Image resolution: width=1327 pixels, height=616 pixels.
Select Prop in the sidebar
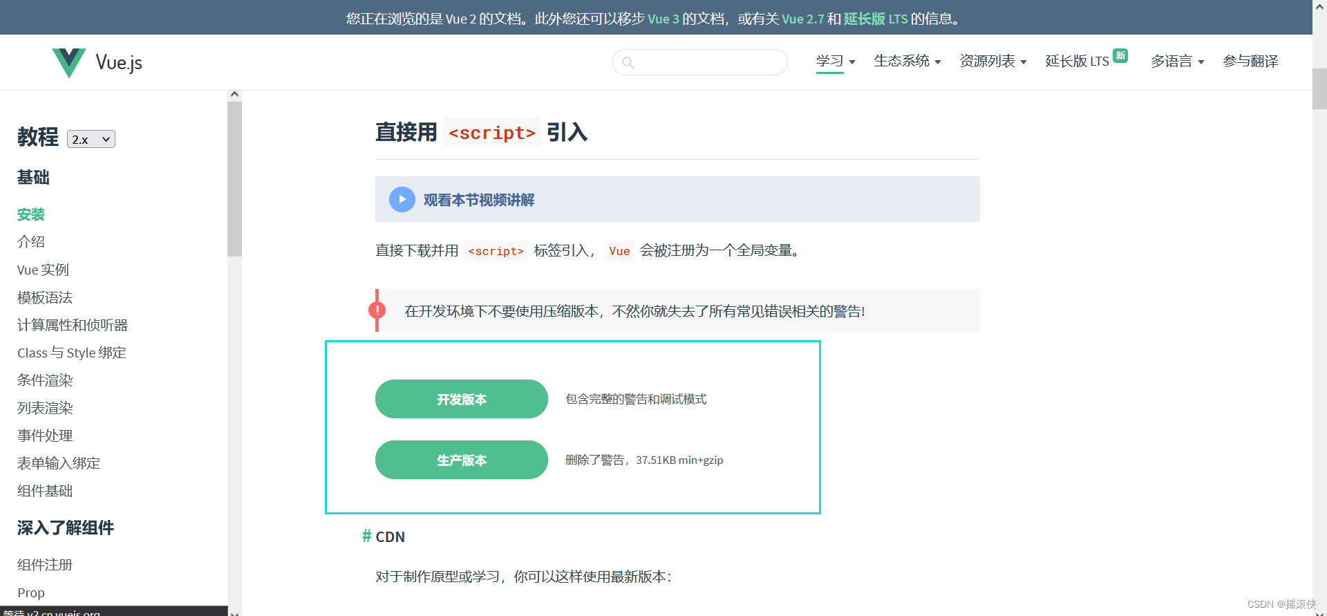(31, 592)
